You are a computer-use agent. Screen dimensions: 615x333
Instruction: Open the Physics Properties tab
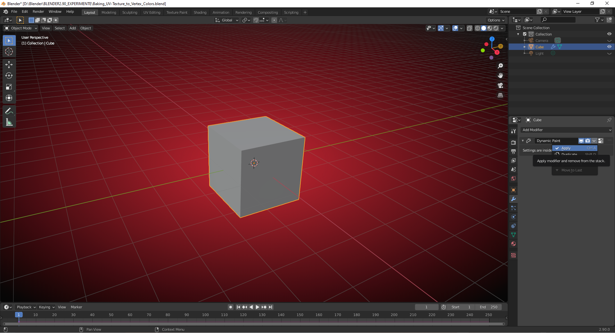[513, 217]
